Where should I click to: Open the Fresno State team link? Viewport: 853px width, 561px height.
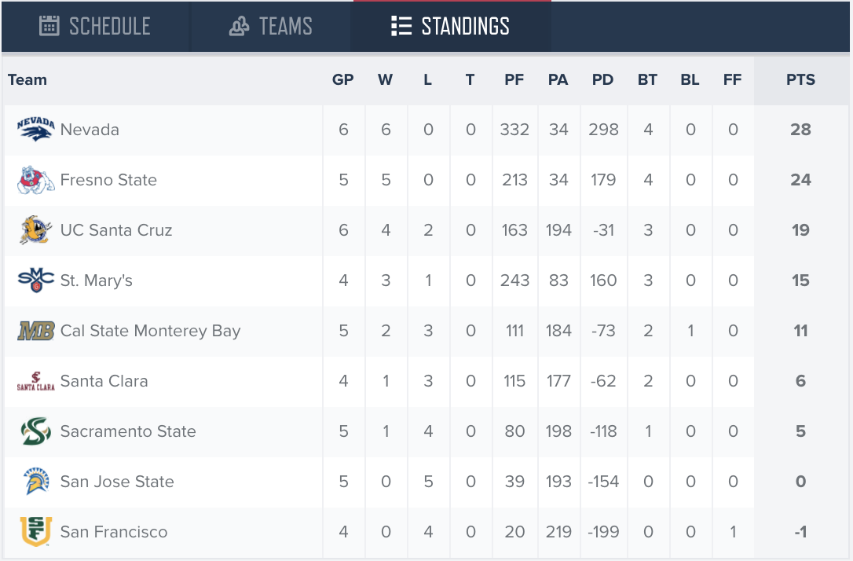(x=108, y=180)
